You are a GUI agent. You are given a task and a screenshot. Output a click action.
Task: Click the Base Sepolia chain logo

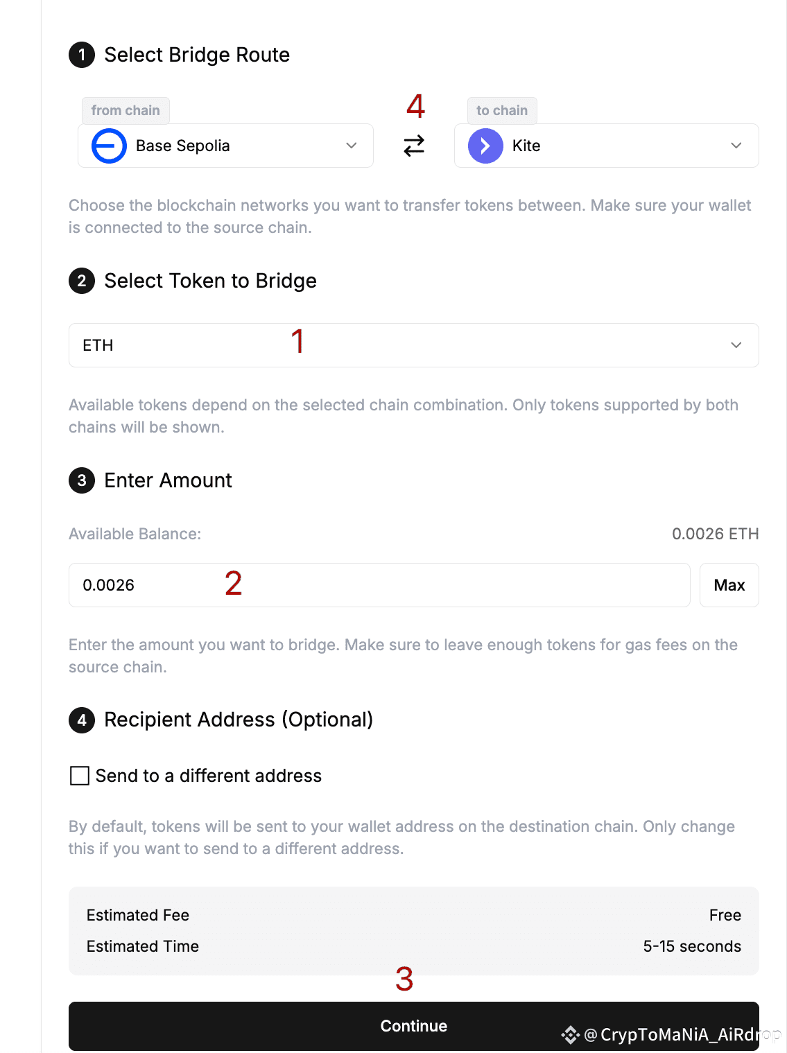click(109, 146)
